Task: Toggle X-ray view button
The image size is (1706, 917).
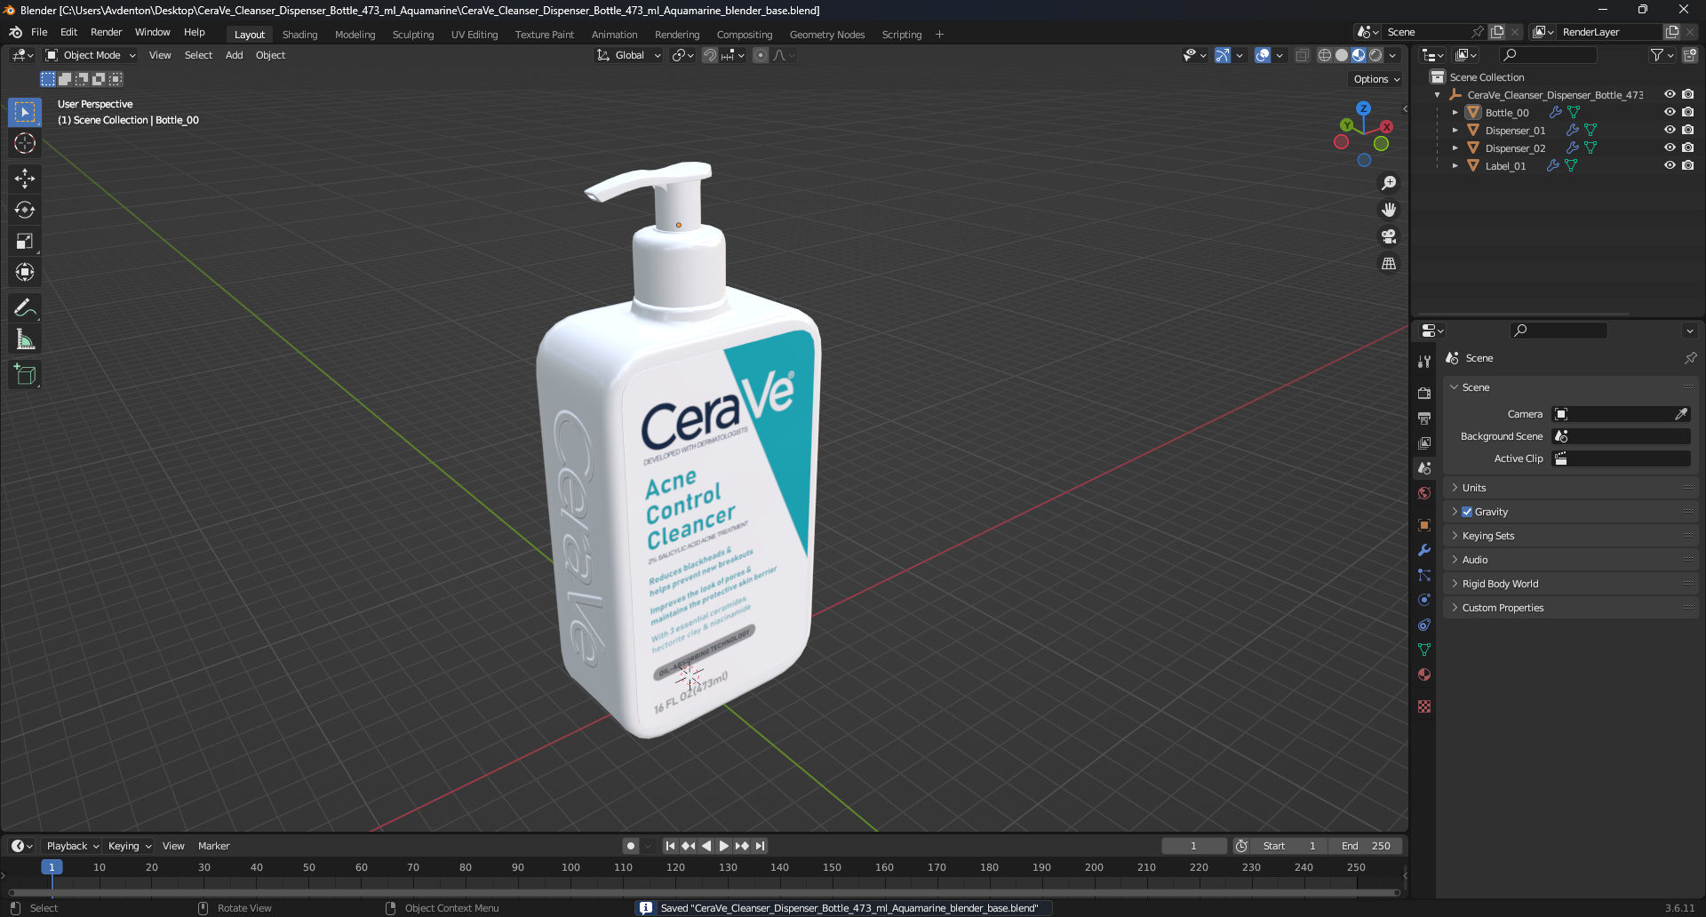Action: 1302,55
